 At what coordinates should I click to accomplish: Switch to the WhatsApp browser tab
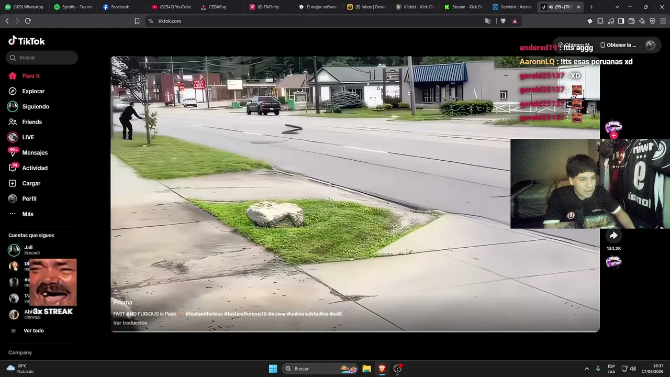click(x=24, y=7)
